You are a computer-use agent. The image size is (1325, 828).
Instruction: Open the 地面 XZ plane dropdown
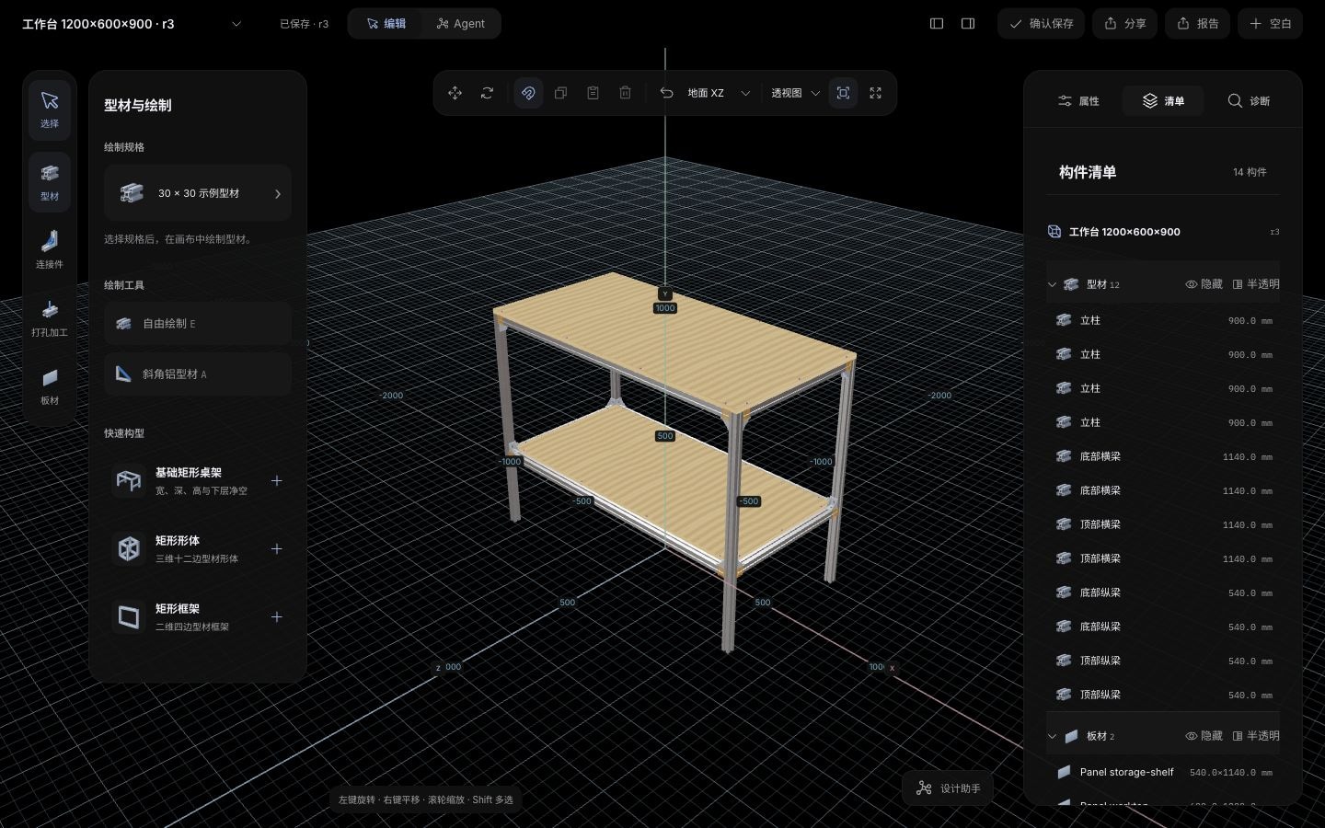click(719, 93)
